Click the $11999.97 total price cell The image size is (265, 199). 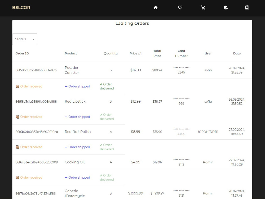157,193
